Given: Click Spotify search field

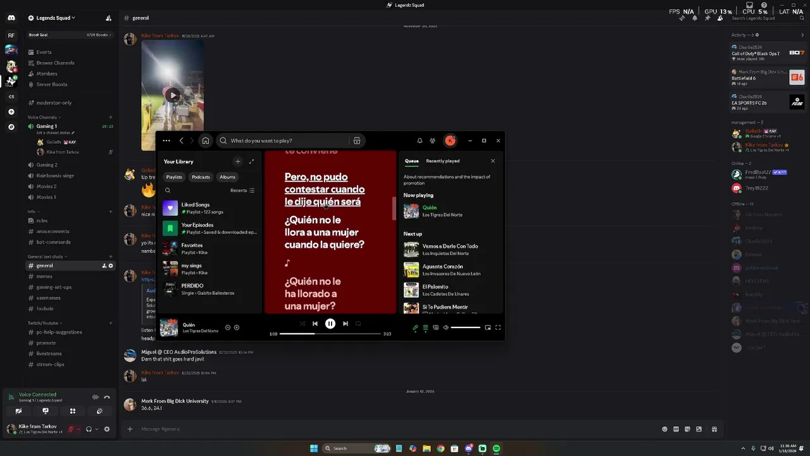Looking at the screenshot, I should pos(283,141).
